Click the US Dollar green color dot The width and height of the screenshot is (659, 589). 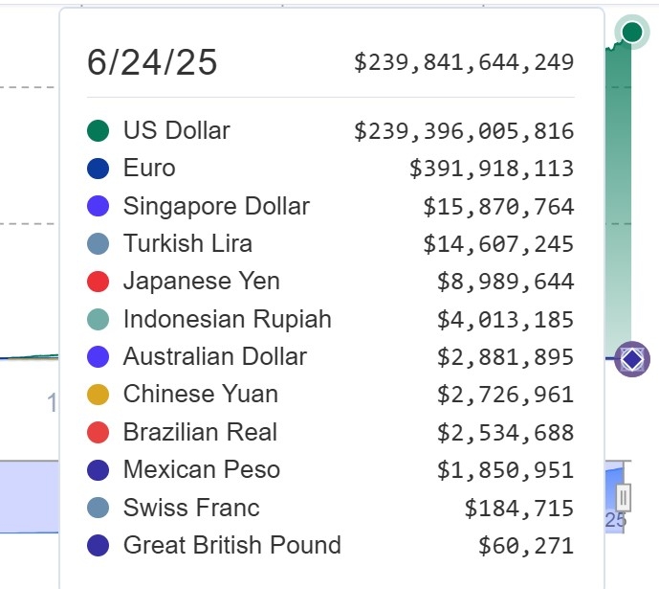click(98, 130)
